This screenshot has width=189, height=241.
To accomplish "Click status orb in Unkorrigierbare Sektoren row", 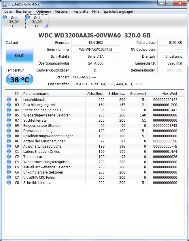I will [9, 172].
